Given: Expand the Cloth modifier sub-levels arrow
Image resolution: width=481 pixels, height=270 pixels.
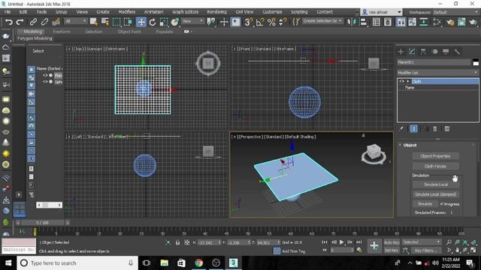Looking at the screenshot, I should 408,81.
